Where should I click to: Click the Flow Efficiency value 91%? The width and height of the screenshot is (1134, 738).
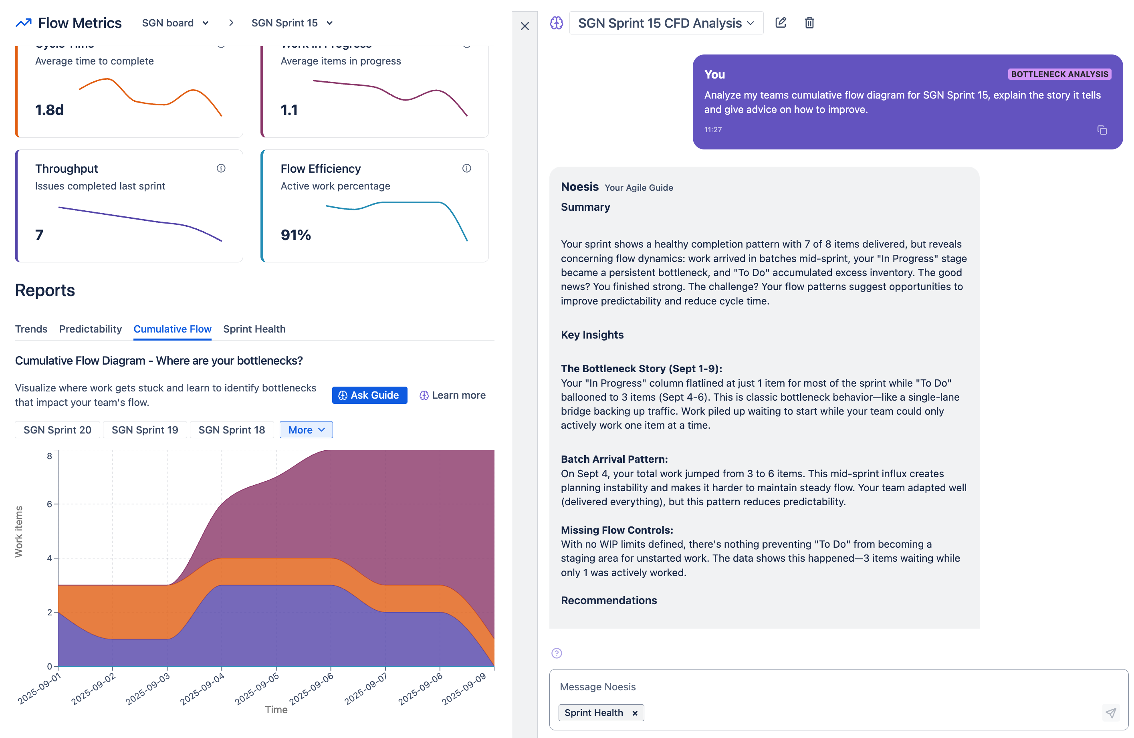[x=295, y=235]
